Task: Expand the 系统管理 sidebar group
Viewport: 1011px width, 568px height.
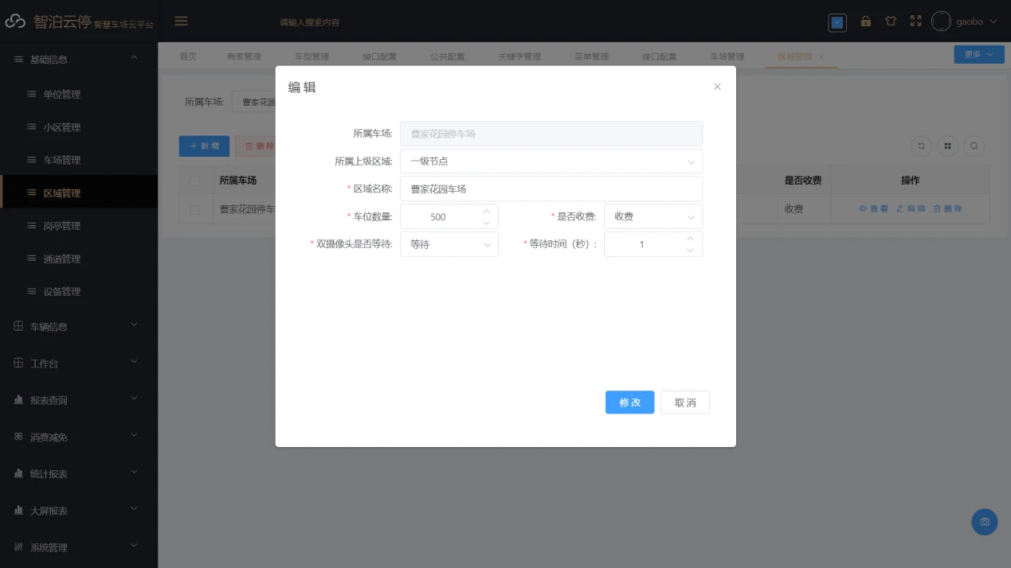Action: pos(79,547)
